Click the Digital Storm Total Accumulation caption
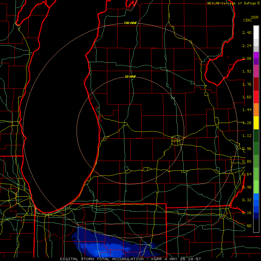 [130, 259]
